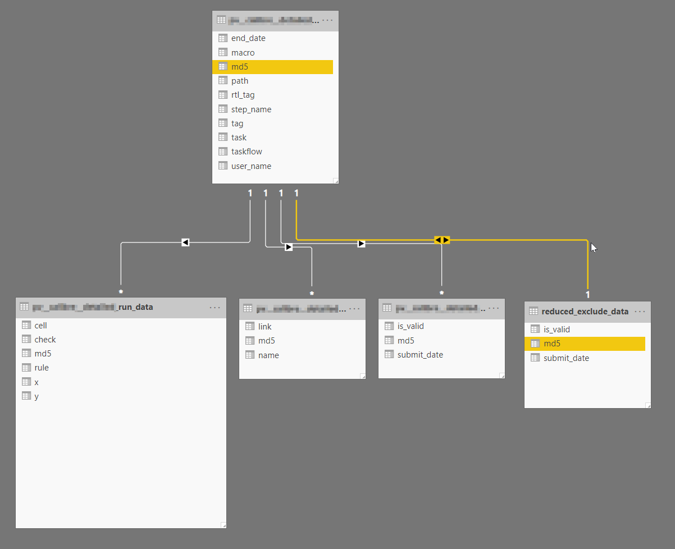Select the taskflow field

click(x=272, y=152)
